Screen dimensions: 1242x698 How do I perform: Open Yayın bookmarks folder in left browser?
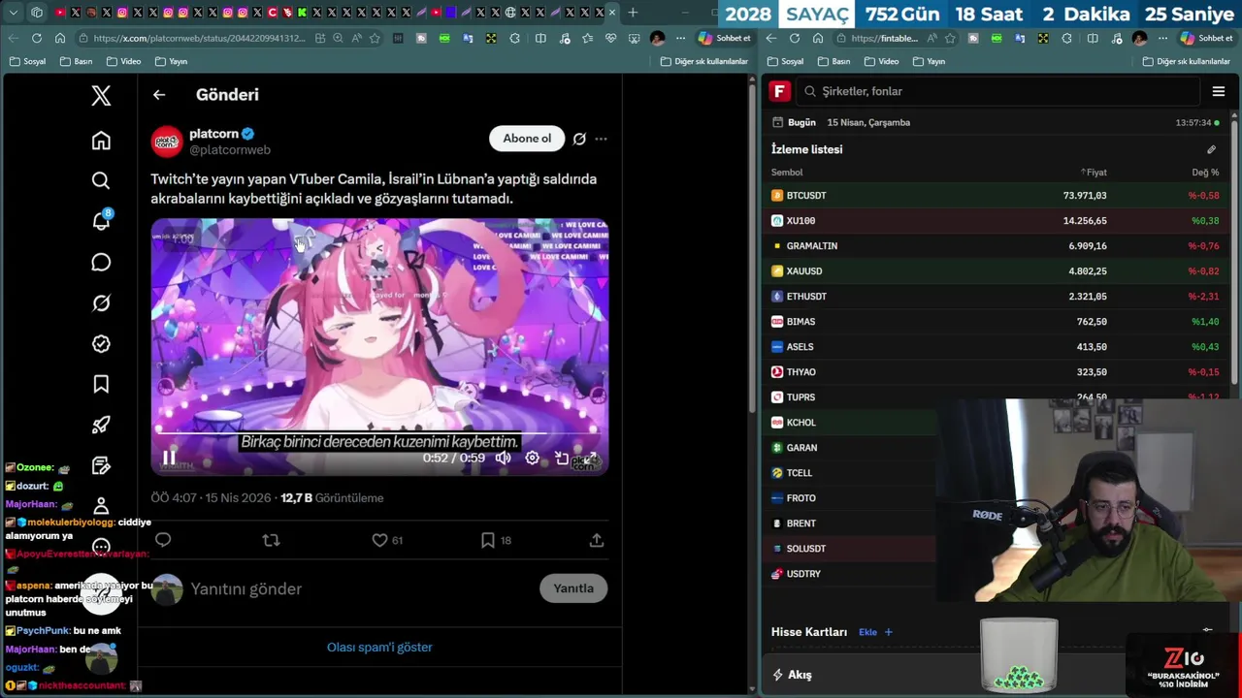click(x=171, y=61)
